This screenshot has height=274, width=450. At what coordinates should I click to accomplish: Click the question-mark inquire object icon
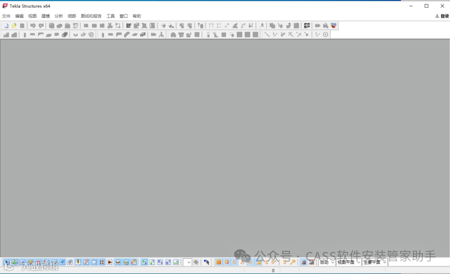[x=200, y=26]
